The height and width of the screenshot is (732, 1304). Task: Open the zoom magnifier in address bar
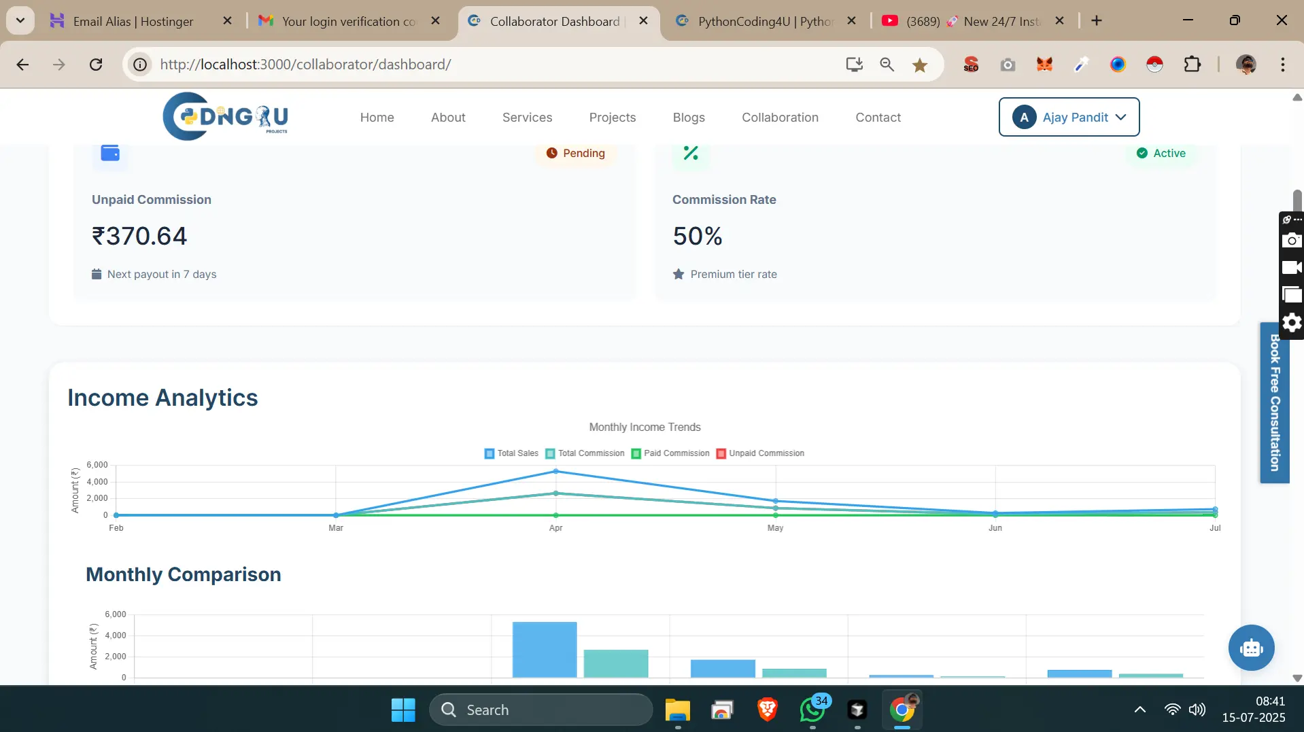pos(887,65)
